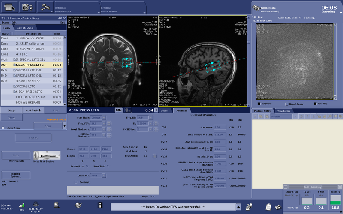
Task: Click the SAR Display window menu icon
Action: 286,187
